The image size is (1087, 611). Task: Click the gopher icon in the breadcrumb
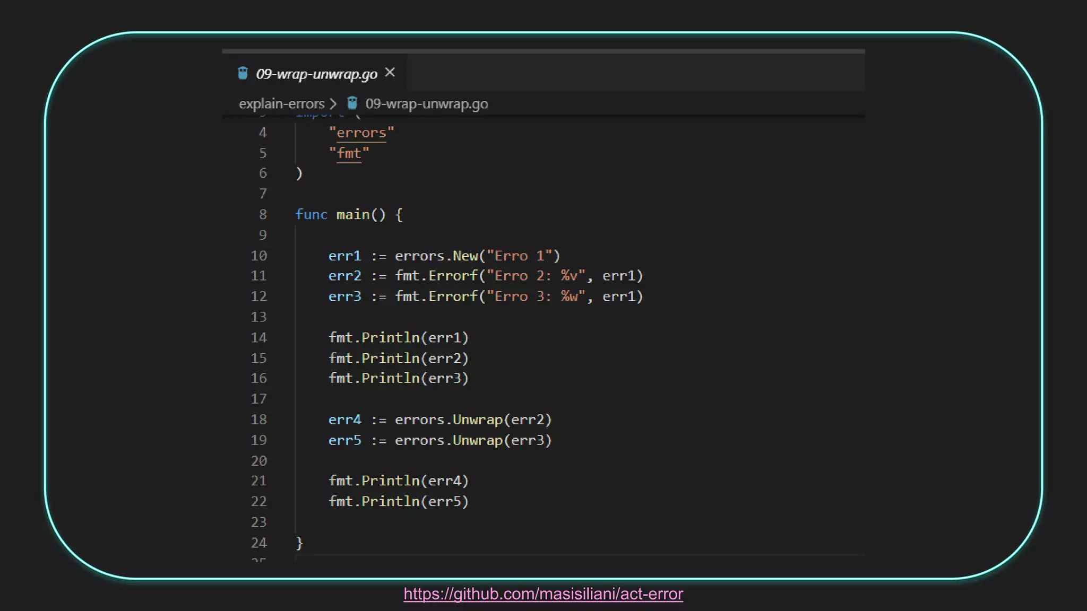tap(352, 103)
